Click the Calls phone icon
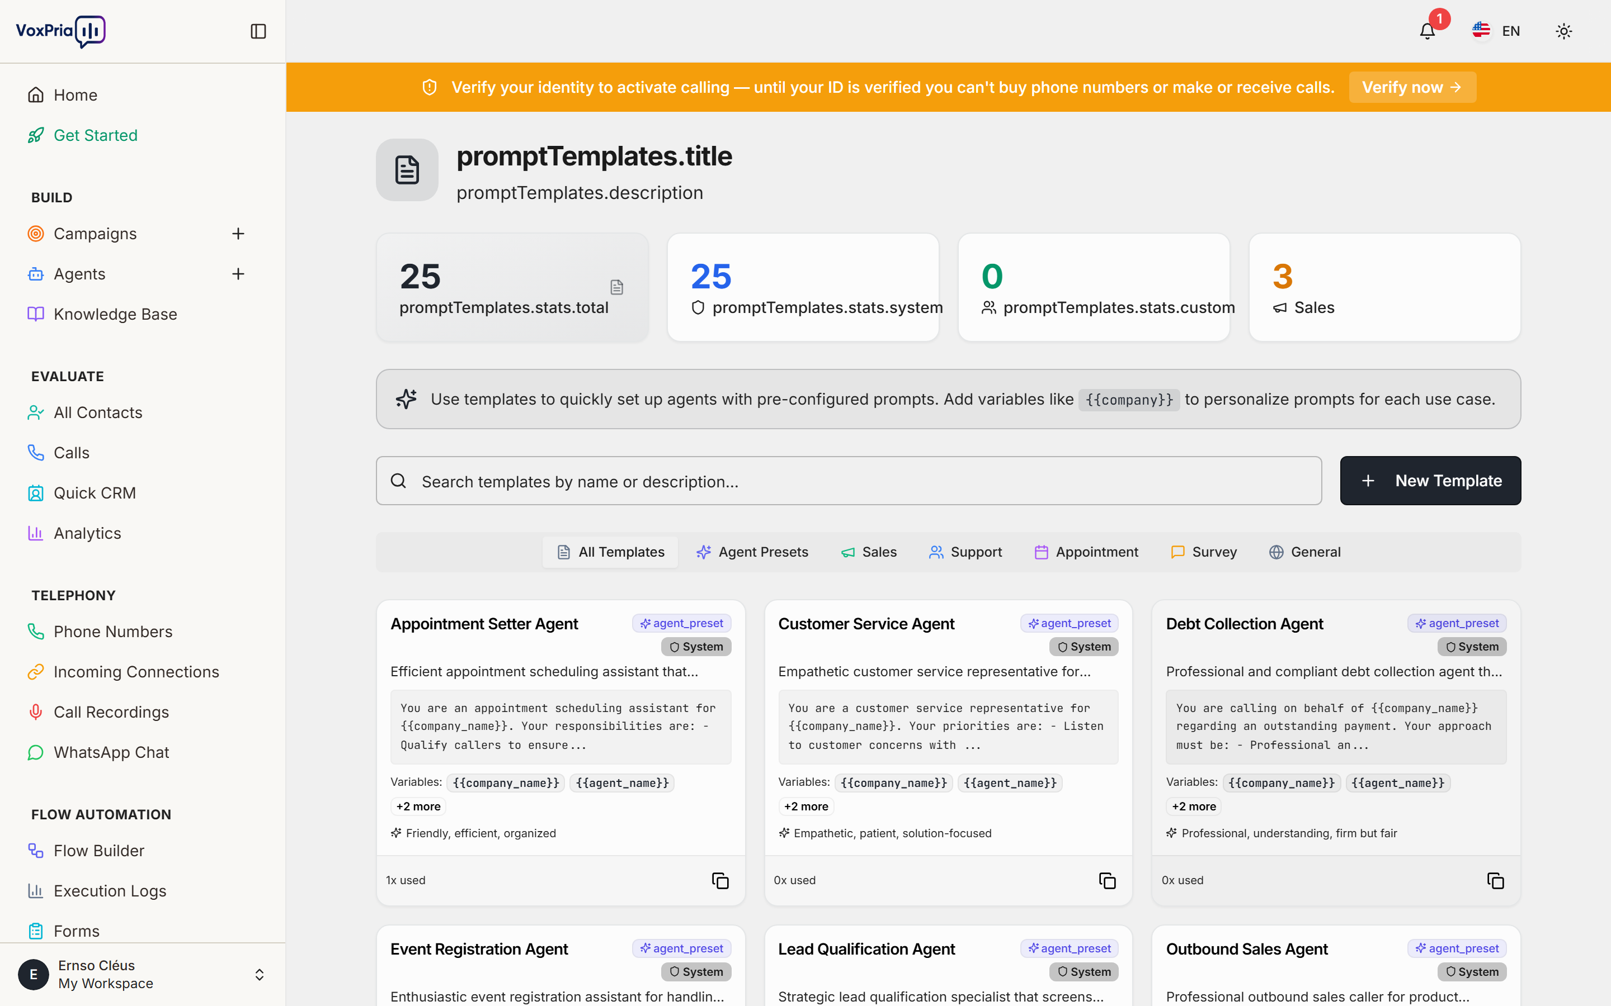The height and width of the screenshot is (1006, 1611). (36, 453)
